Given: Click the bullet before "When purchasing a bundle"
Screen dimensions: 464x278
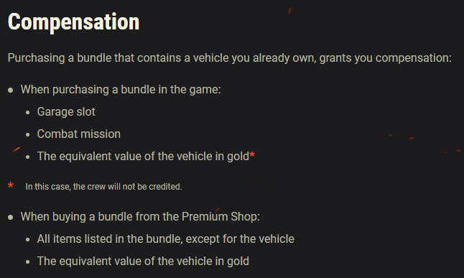Looking at the screenshot, I should coord(11,90).
